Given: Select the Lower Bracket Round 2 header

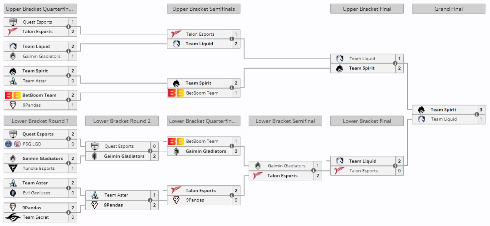Looking at the screenshot, I should coord(122,121).
